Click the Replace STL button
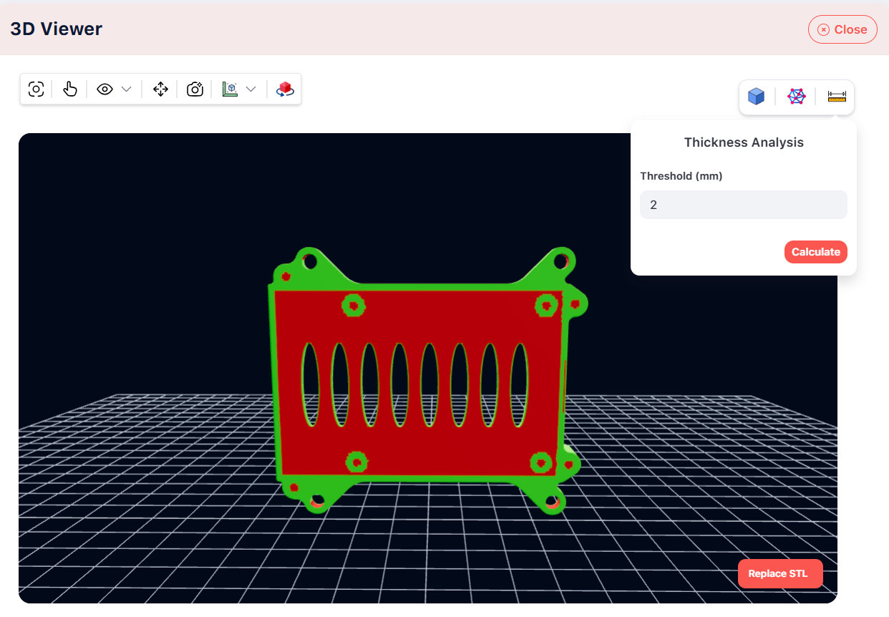Viewport: 889px width, 617px height. tap(780, 573)
